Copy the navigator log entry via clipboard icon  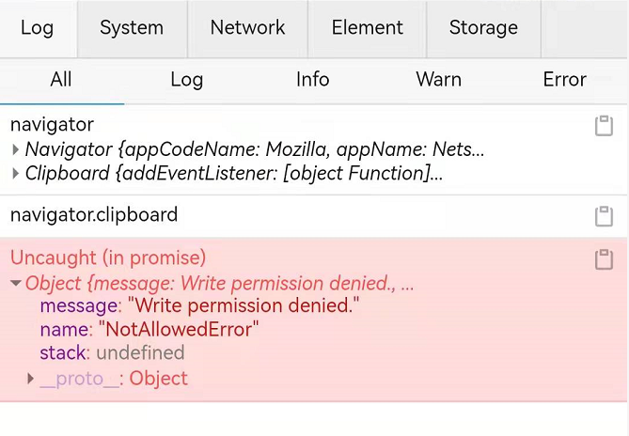pos(604,126)
